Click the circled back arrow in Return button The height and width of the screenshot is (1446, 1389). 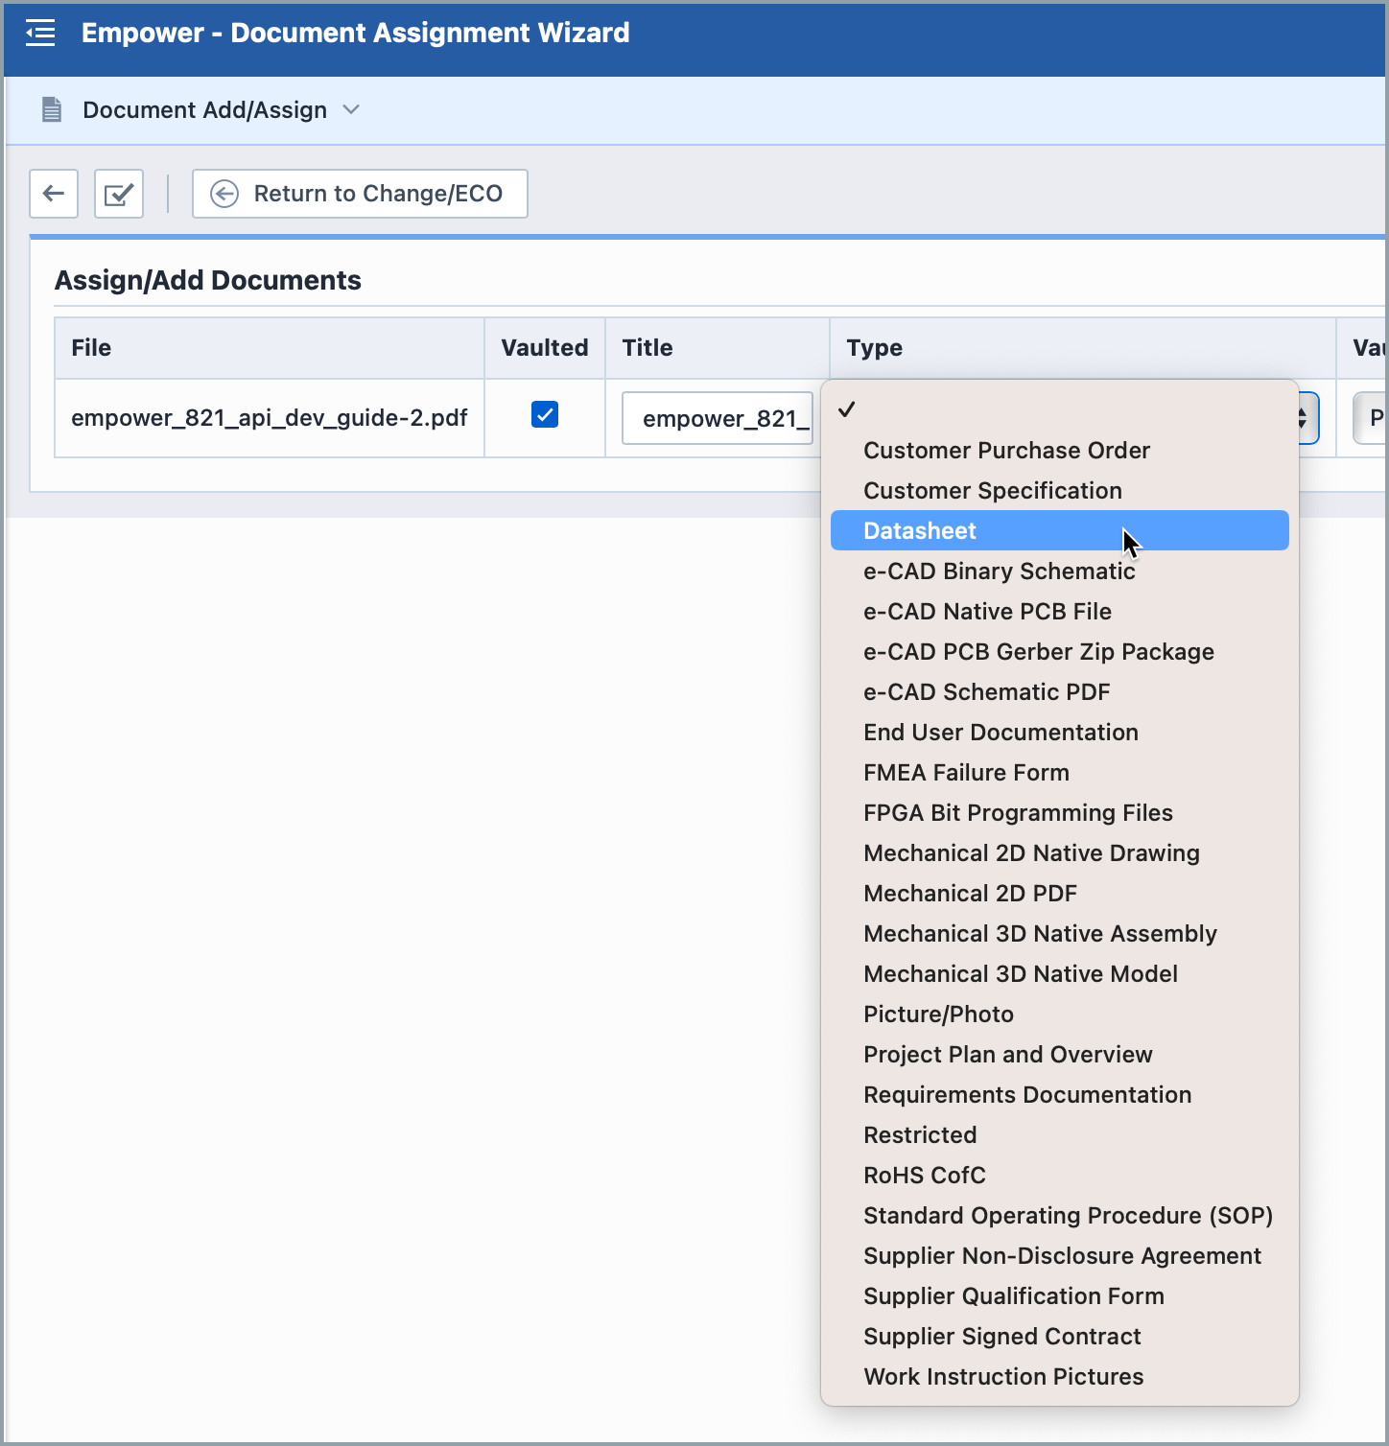click(x=223, y=193)
